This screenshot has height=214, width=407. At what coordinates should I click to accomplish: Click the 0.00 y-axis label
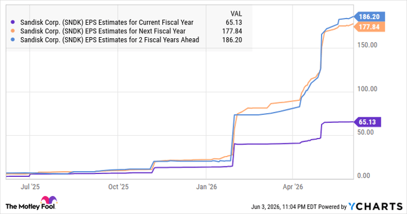(x=363, y=176)
